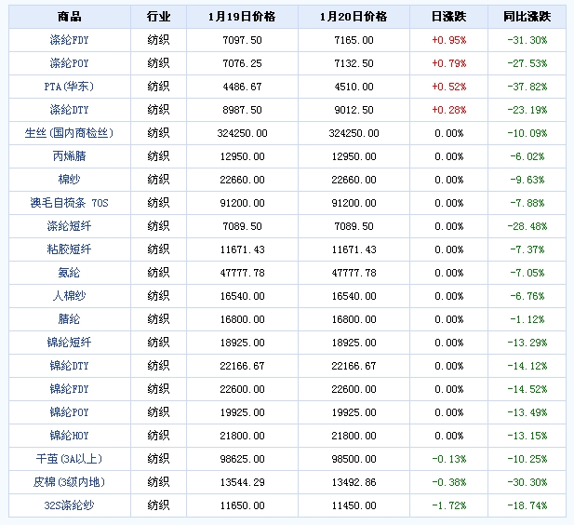Viewport: 574px width, 525px height.
Task: Open the 人棉纱 commodity link
Action: (69, 296)
